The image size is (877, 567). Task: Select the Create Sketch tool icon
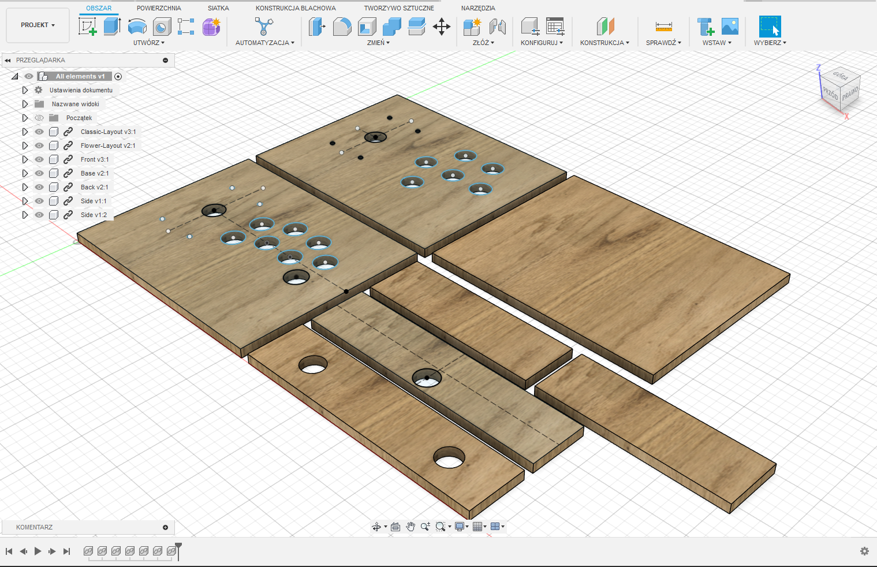87,26
